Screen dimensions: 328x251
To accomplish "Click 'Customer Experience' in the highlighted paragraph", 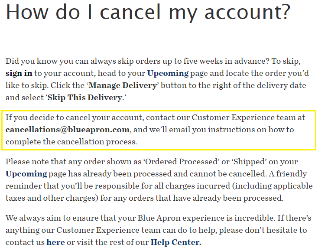I will pos(227,117).
